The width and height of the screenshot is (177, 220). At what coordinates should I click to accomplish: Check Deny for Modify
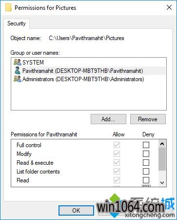tap(146, 154)
